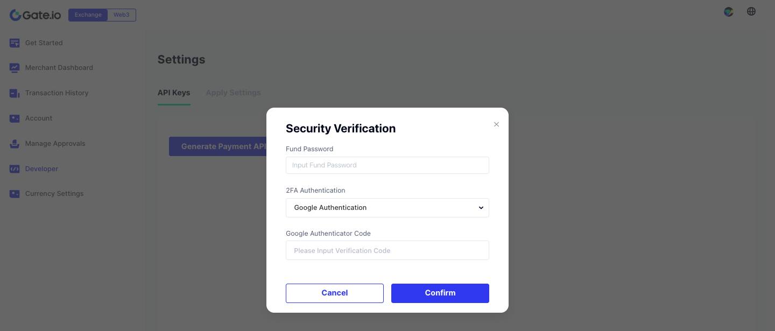Click the Gate.io logo
The image size is (775, 331).
(x=36, y=15)
